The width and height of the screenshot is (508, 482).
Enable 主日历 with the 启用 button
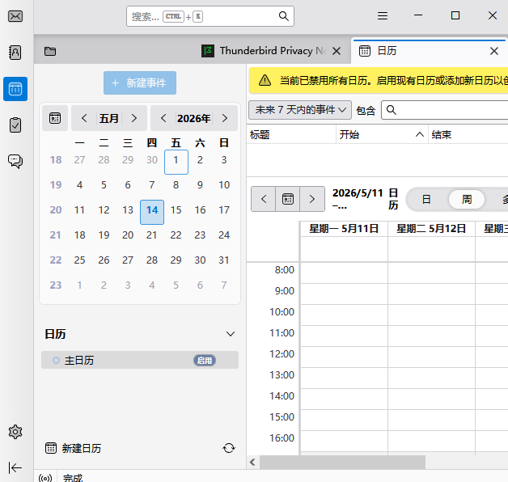(205, 360)
